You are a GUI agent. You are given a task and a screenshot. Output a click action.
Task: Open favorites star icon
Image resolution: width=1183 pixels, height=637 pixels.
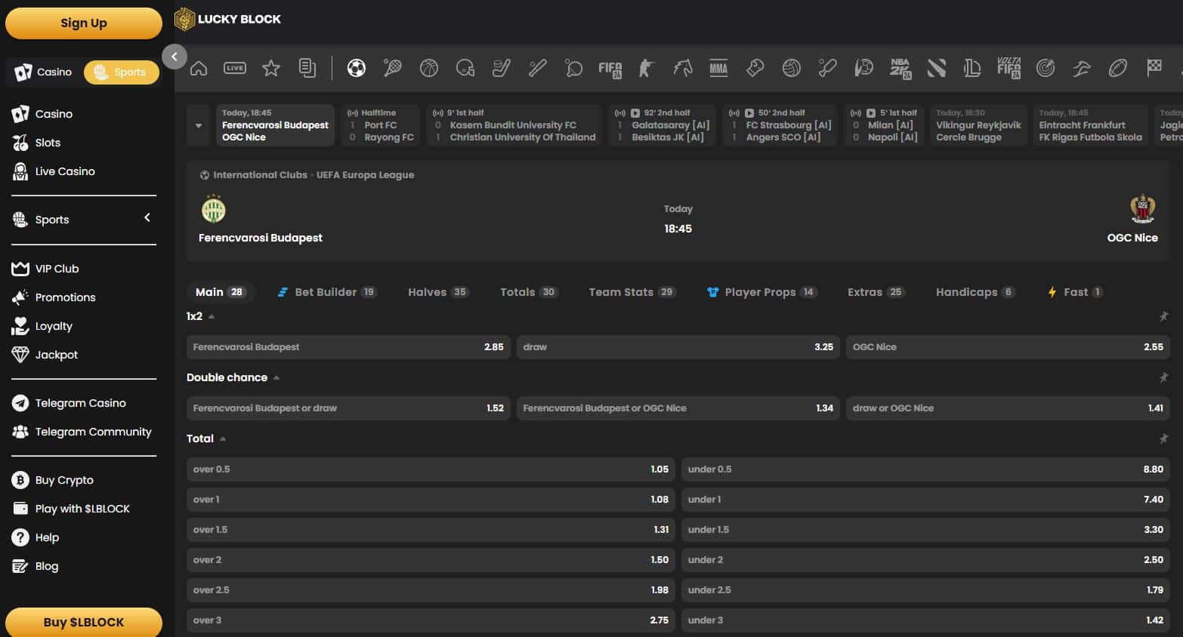pyautogui.click(x=271, y=69)
